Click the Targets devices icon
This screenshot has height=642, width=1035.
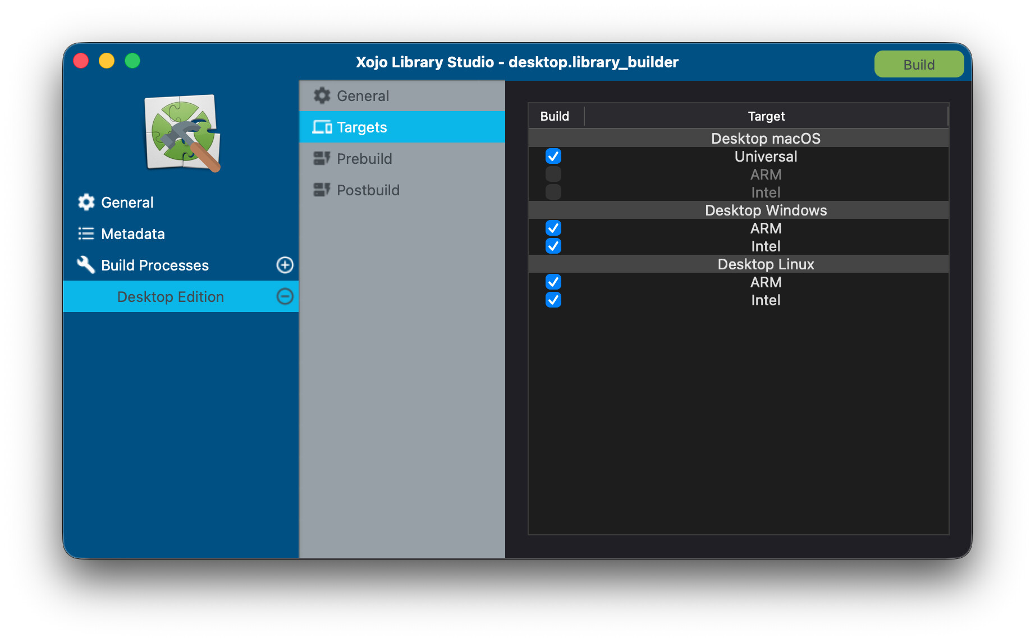(322, 127)
